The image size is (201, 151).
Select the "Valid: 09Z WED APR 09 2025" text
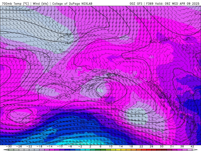(x=177, y=4)
